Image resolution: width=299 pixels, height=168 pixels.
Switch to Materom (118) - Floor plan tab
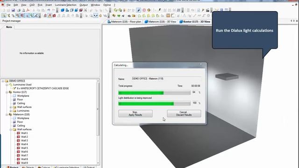124,22
